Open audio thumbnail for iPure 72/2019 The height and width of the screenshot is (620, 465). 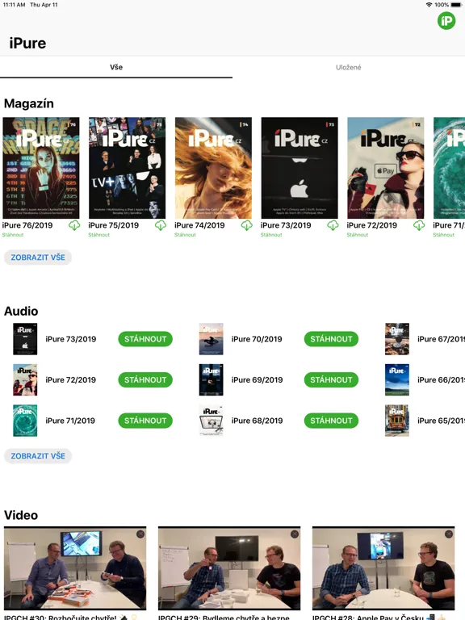(25, 379)
